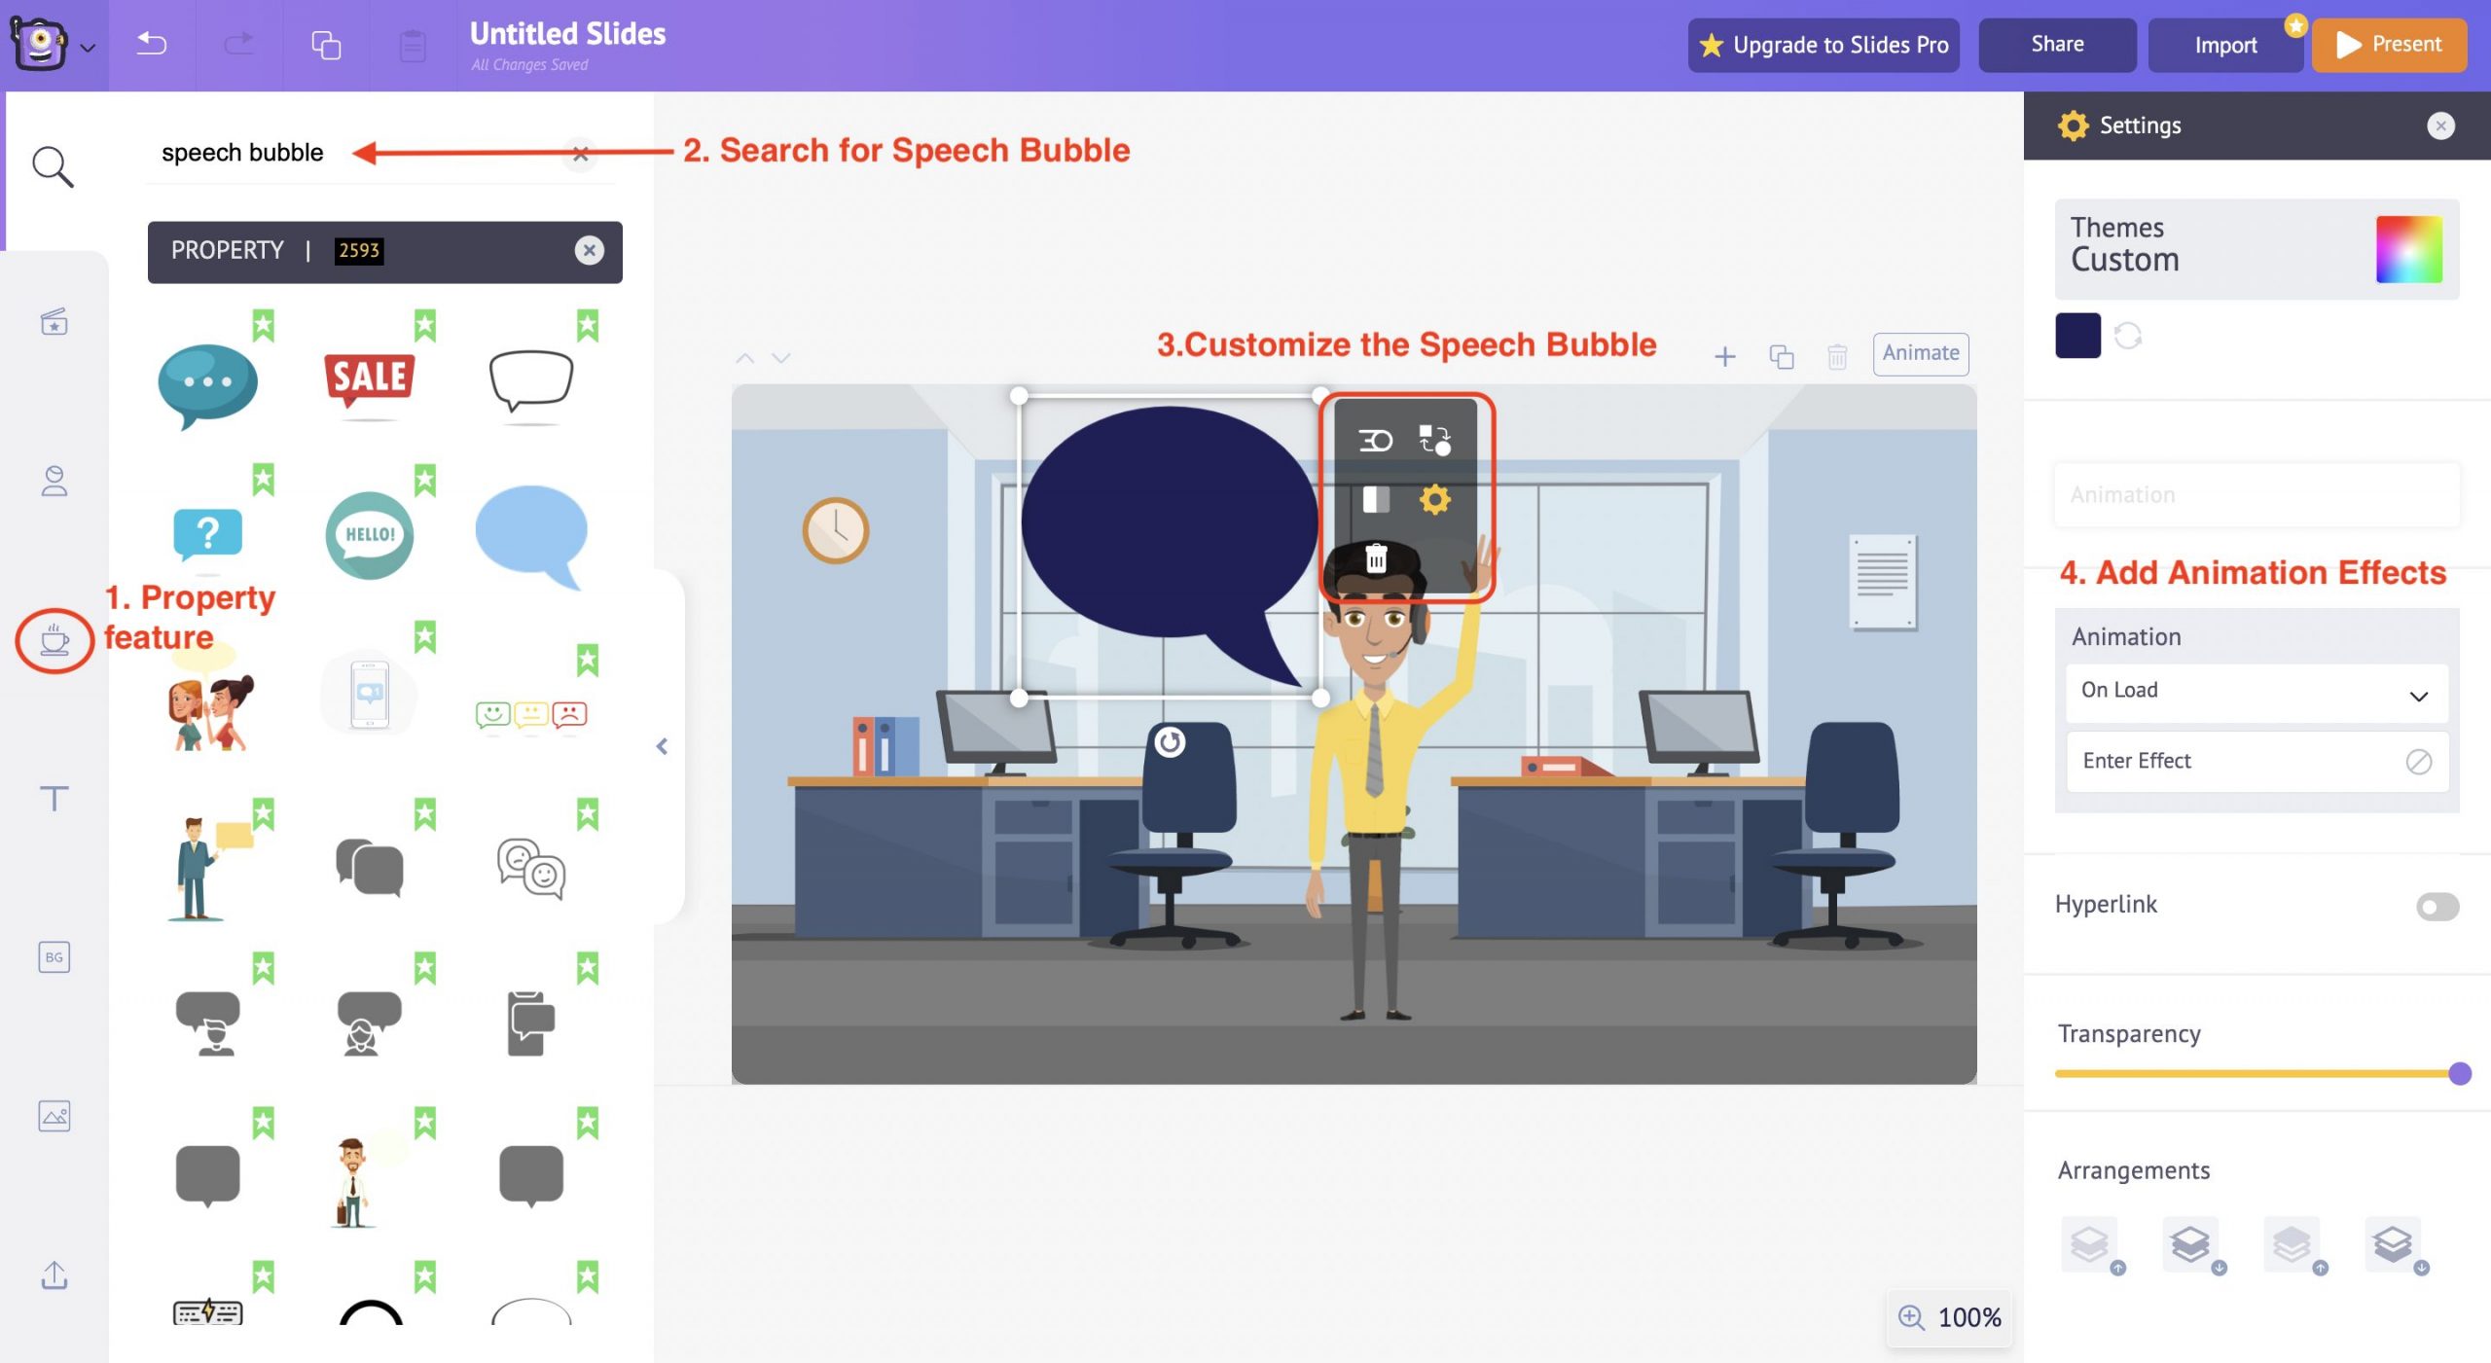Click the property panel search icon
Image resolution: width=2491 pixels, height=1363 pixels.
52,164
